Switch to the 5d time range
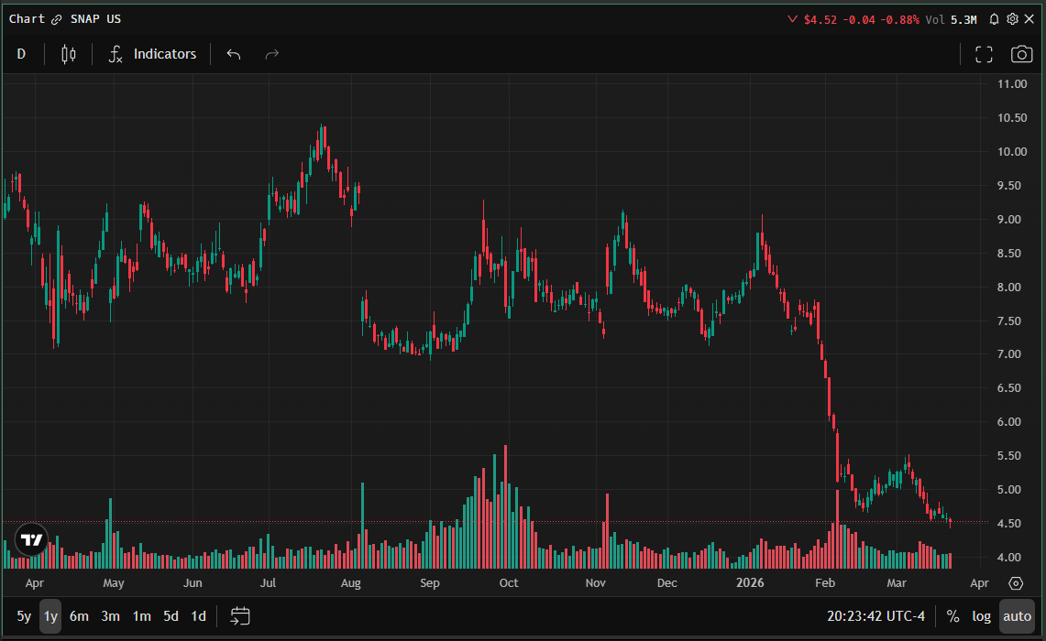Viewport: 1046px width, 641px height. coord(171,616)
